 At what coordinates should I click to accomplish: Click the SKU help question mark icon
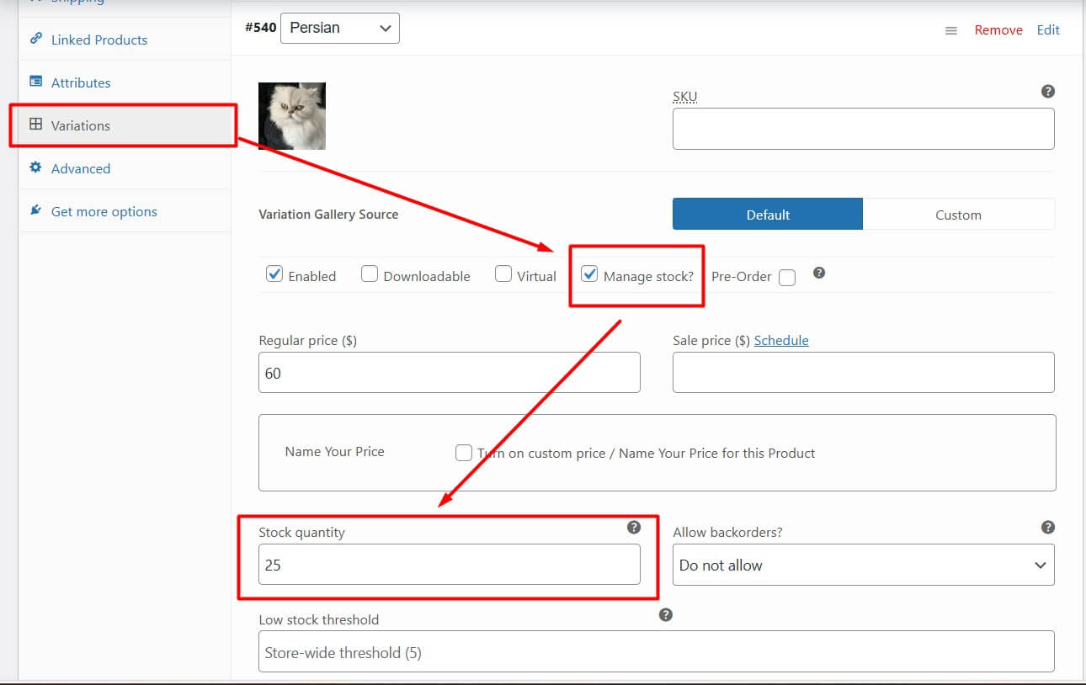[x=1048, y=91]
